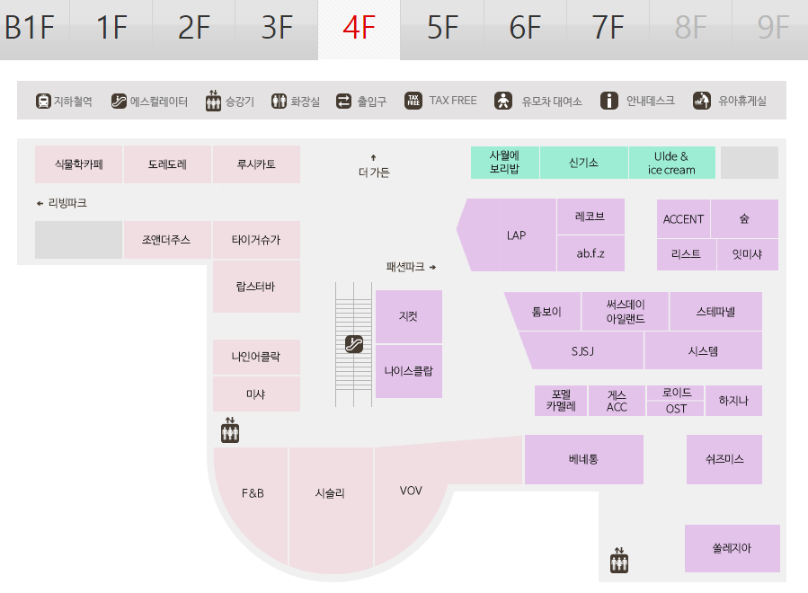This screenshot has width=808, height=593.
Task: Select the 베네통 store block
Action: pos(584,459)
